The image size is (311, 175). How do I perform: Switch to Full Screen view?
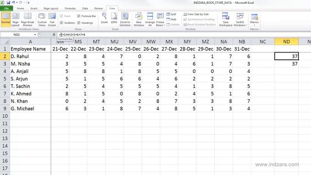click(x=52, y=19)
